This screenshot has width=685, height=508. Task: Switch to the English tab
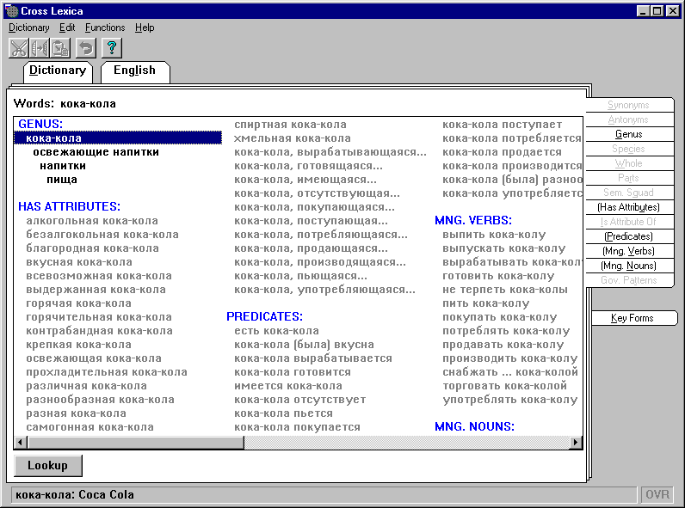point(134,70)
